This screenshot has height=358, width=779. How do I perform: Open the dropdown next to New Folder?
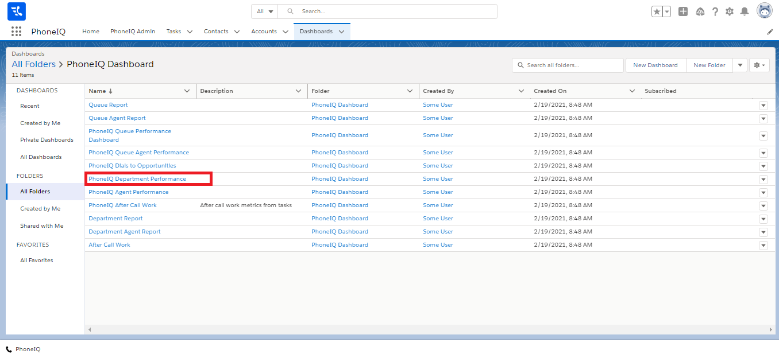click(740, 65)
